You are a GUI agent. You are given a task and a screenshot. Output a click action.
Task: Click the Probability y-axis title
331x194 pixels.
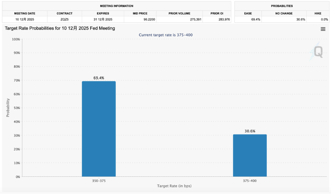click(x=8, y=108)
